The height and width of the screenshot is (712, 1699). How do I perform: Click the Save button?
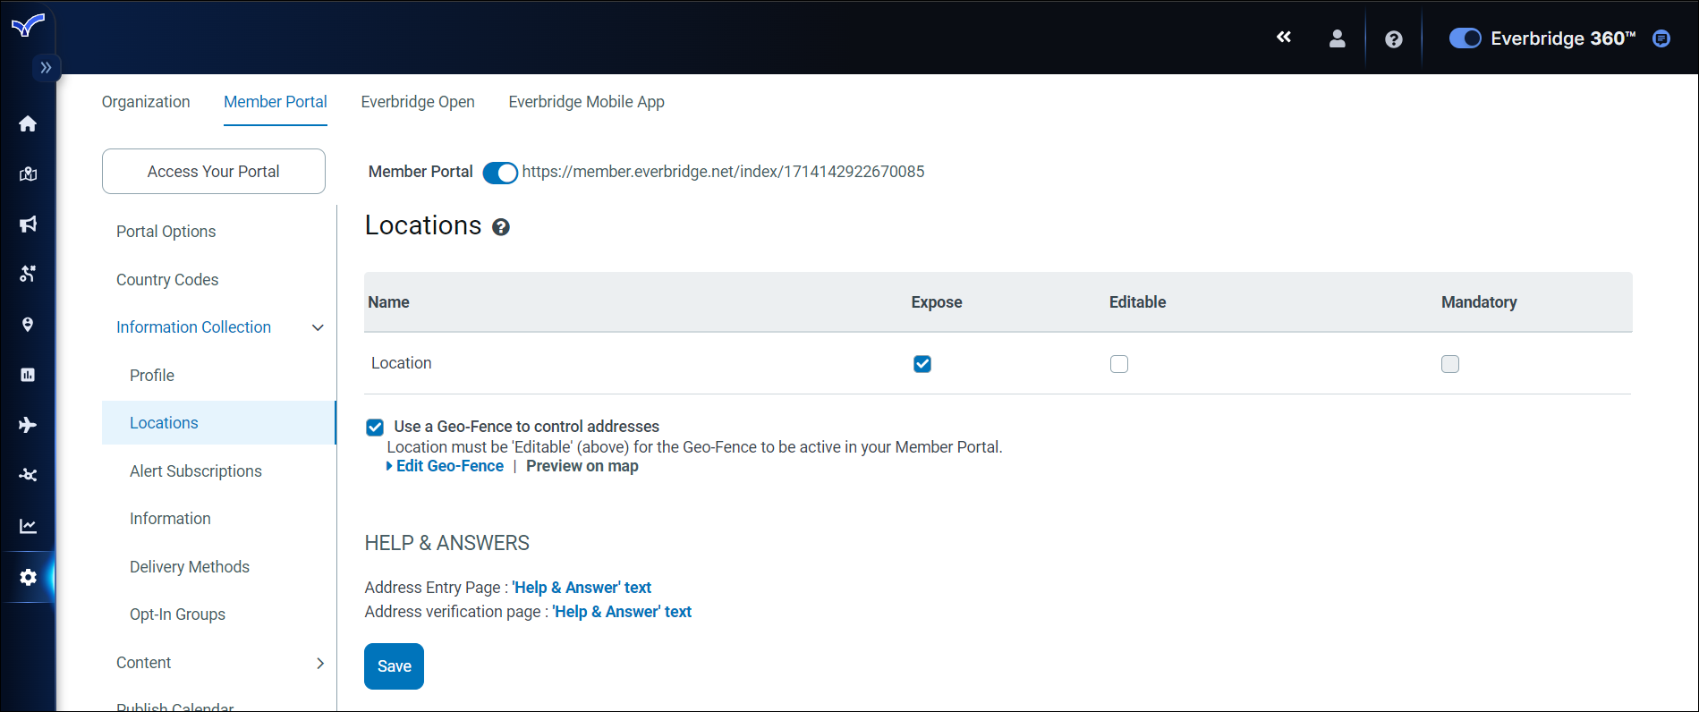(x=394, y=666)
